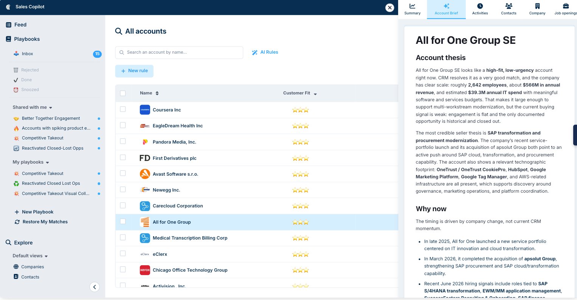
Task: Close the account detail panel
Action: 390,8
